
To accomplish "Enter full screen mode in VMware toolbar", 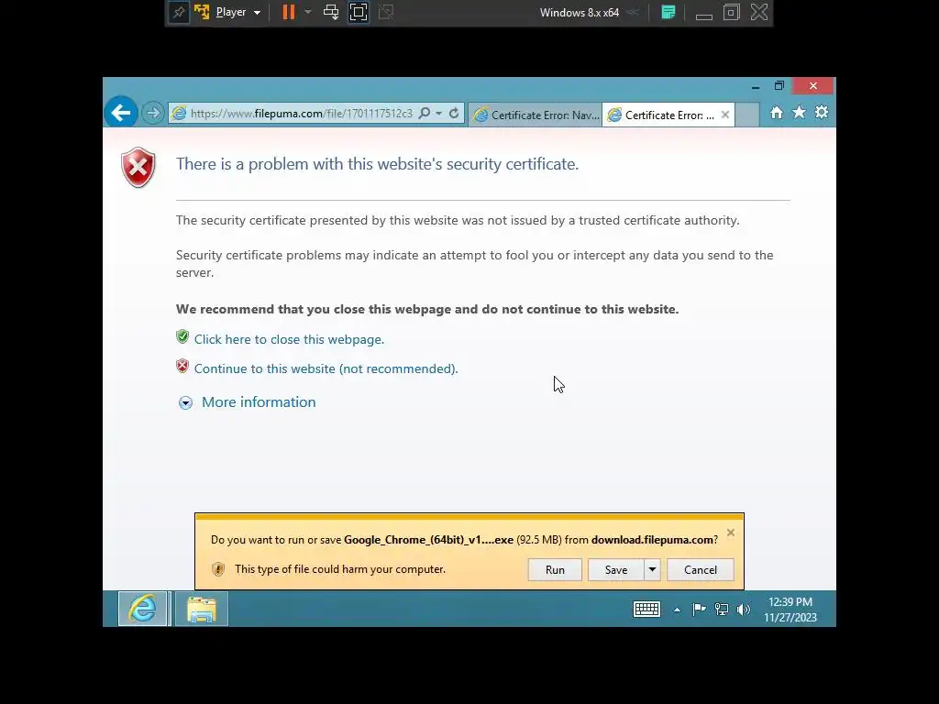I will coord(359,12).
